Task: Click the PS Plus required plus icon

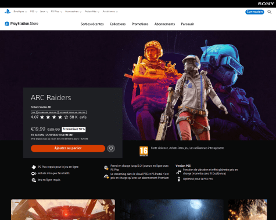Action: (34, 167)
